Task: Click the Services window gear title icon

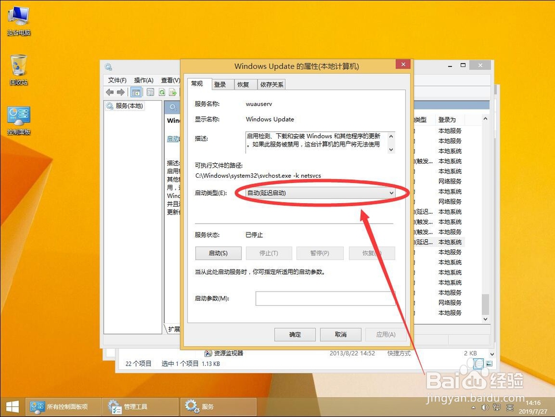Action: tap(108, 67)
